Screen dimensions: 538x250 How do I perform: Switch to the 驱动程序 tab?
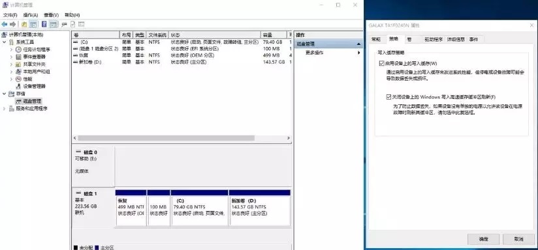(434, 39)
